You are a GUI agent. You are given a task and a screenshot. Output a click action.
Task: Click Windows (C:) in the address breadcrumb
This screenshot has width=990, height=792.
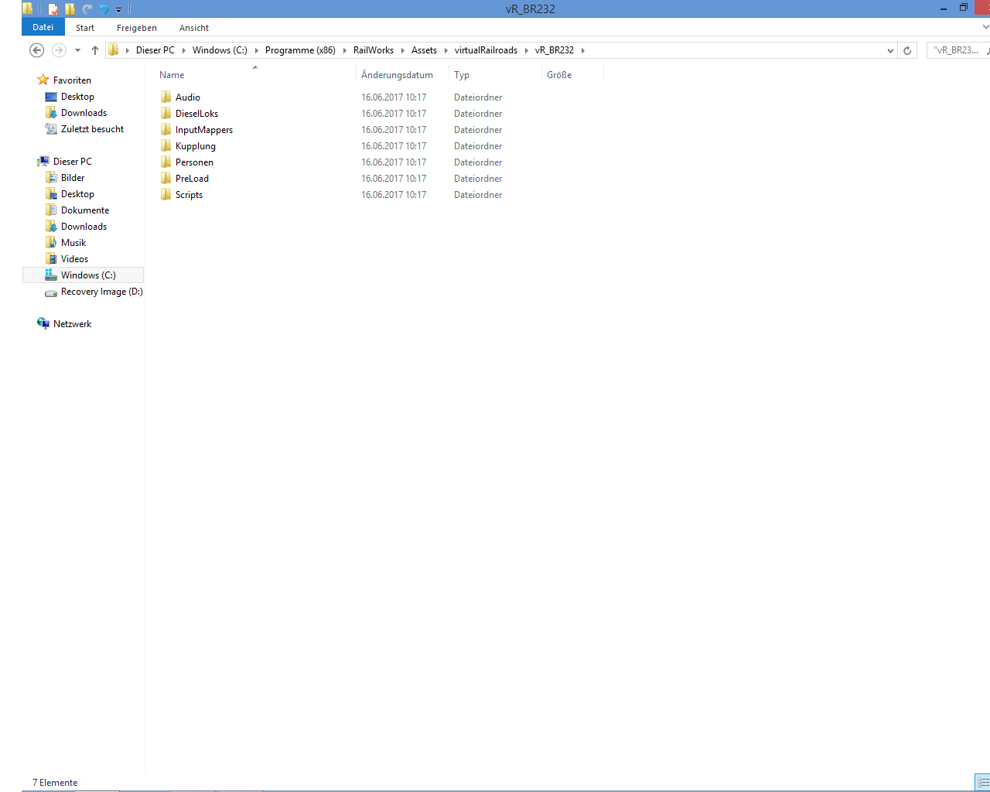[220, 50]
